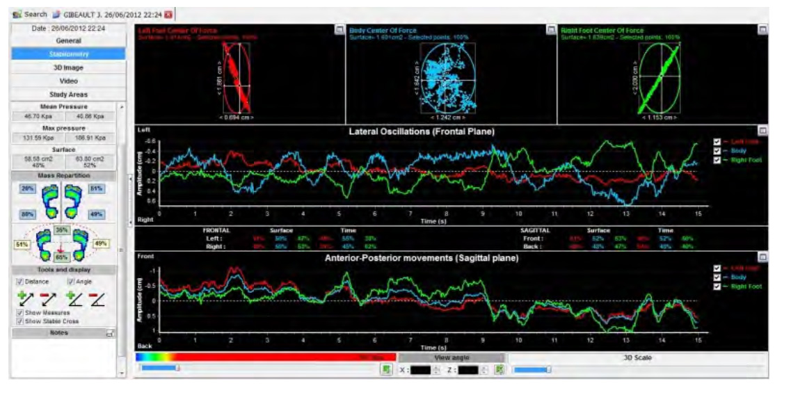Click the upper footprint pressure image
Screen dimensions: 791x395
[x=60, y=201]
